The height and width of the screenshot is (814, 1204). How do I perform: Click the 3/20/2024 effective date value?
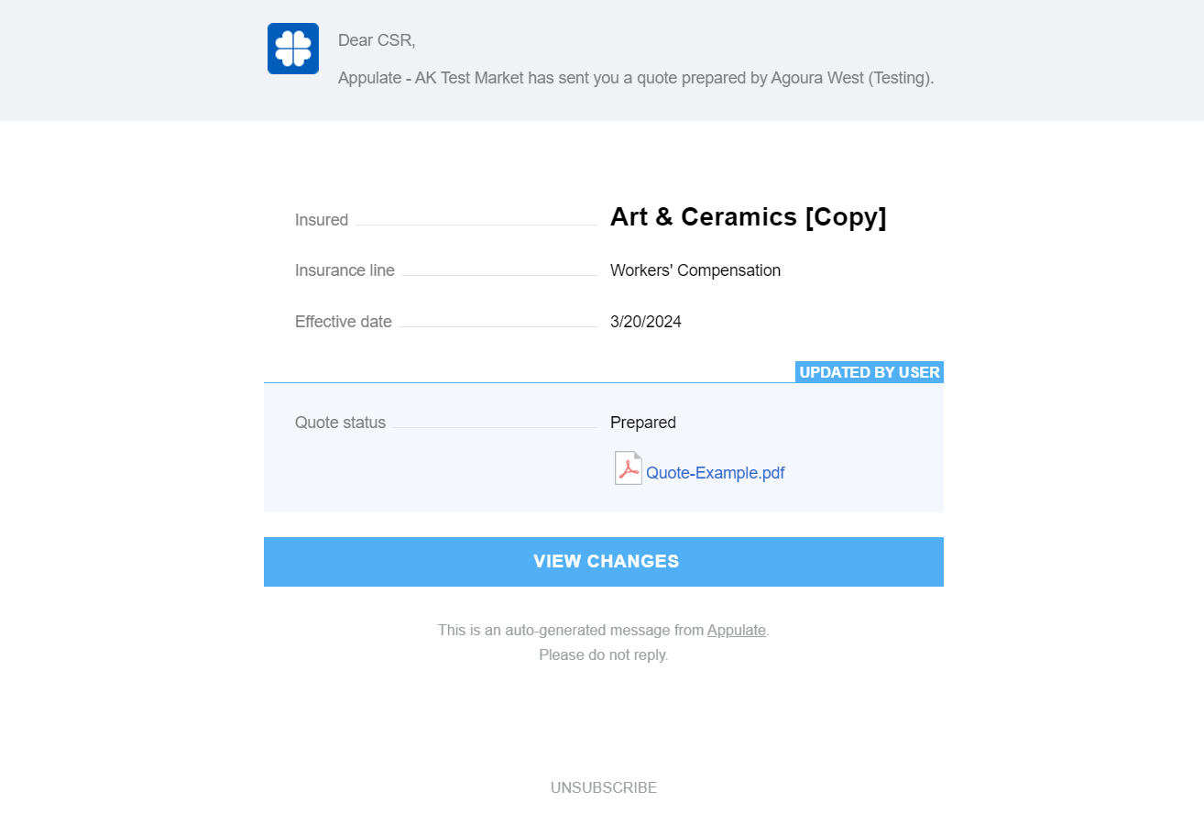[646, 322]
